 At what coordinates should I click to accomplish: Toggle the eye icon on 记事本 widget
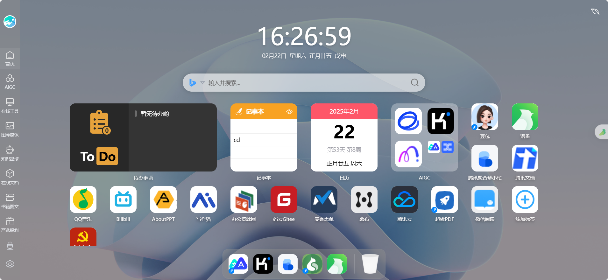(x=289, y=112)
